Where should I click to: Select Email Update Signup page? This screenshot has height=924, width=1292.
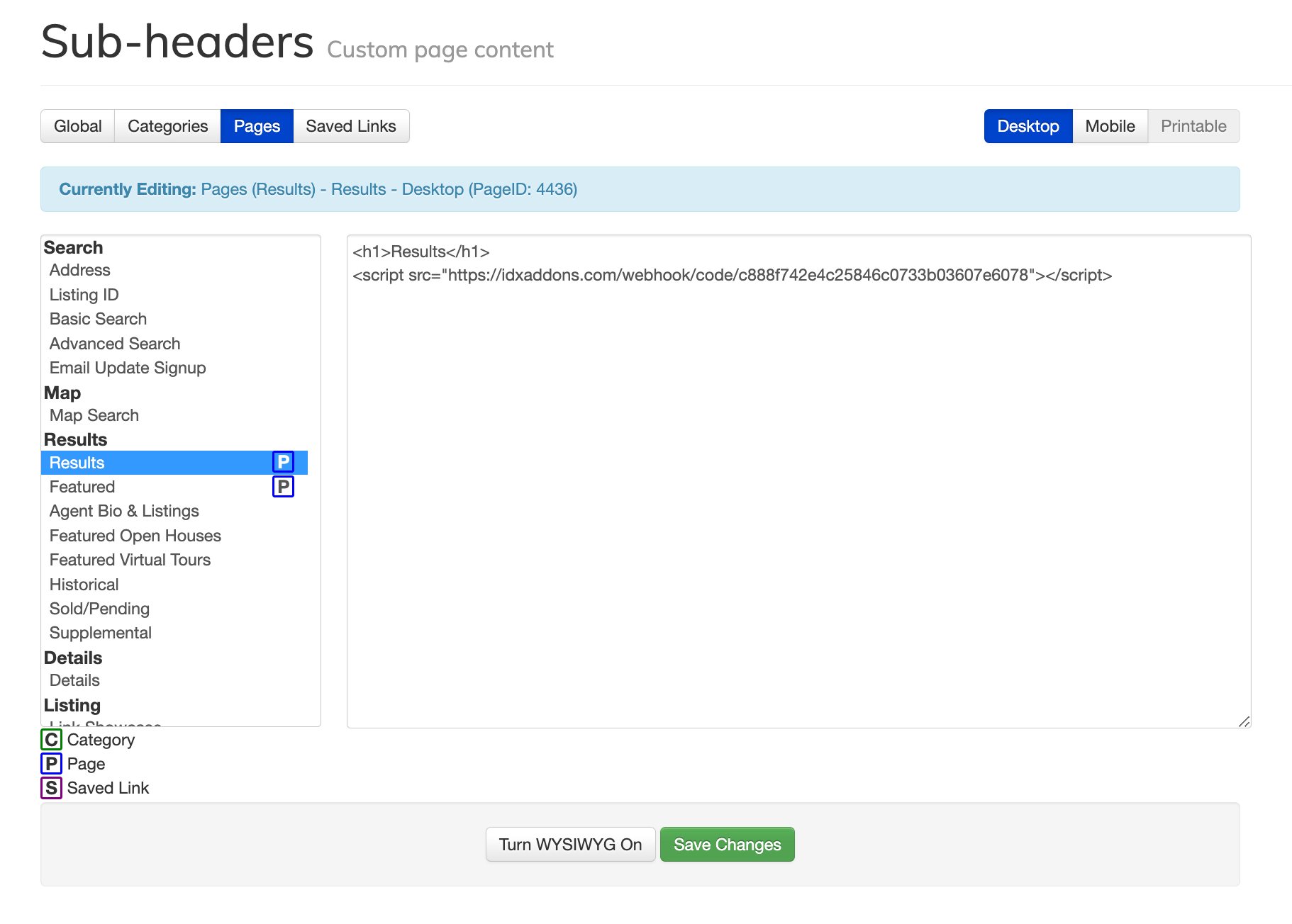[128, 368]
